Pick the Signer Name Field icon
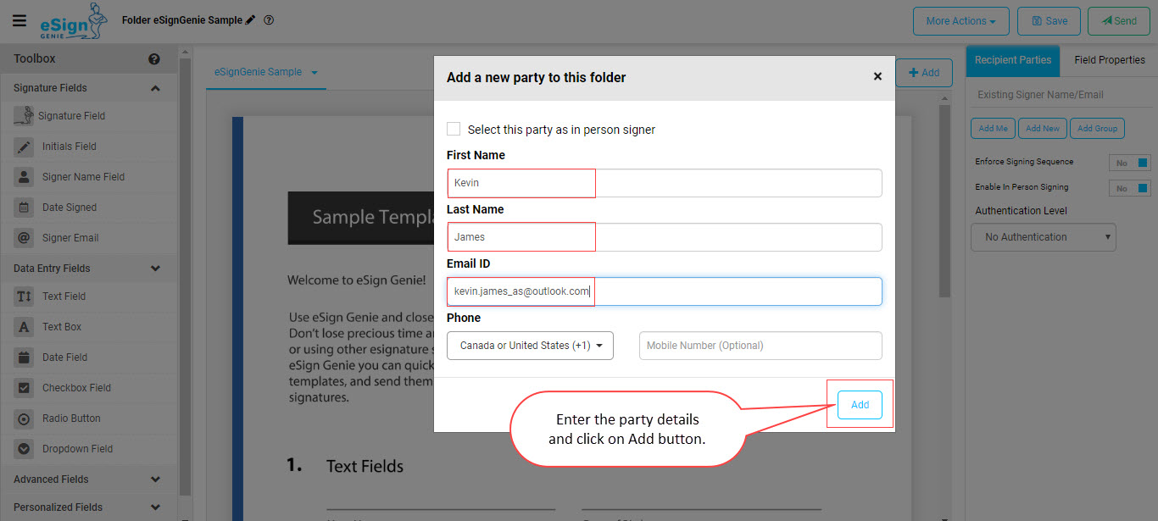 [25, 177]
